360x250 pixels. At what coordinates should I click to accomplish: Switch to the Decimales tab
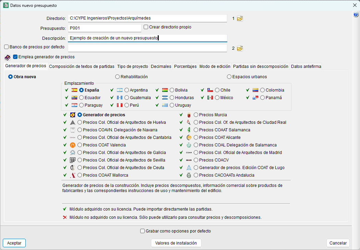click(x=161, y=67)
